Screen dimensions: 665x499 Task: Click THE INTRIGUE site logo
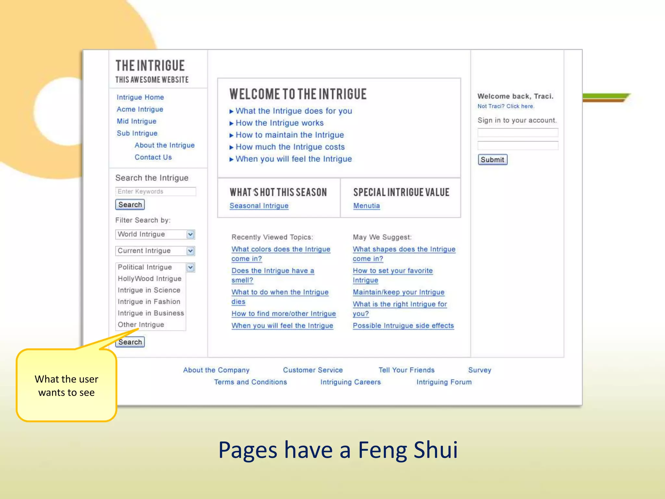[x=150, y=65]
